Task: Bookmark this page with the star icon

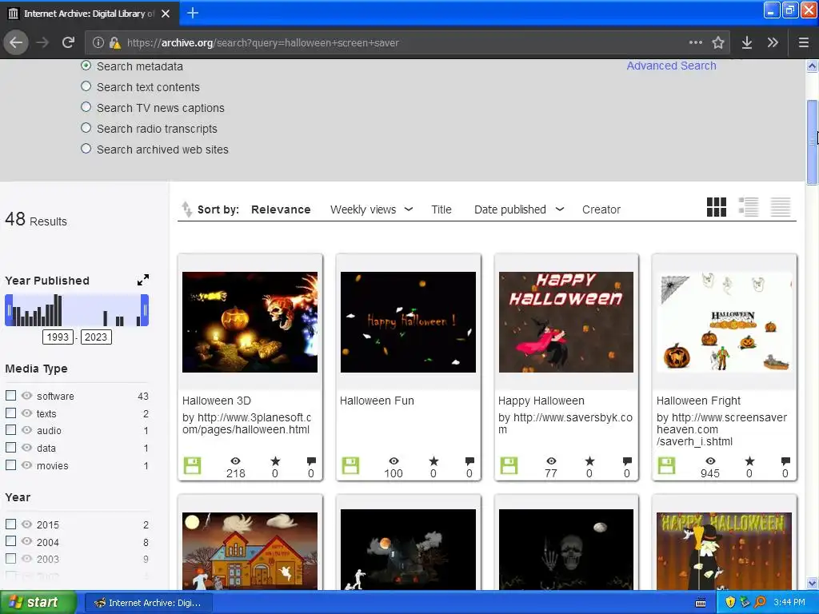Action: pos(718,42)
